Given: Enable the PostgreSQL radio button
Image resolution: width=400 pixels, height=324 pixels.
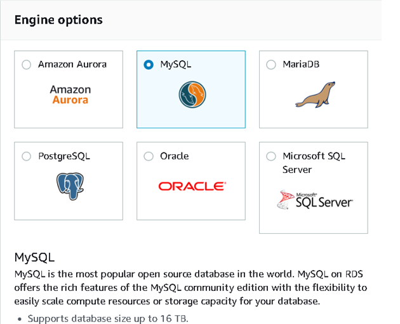Looking at the screenshot, I should click(x=26, y=156).
